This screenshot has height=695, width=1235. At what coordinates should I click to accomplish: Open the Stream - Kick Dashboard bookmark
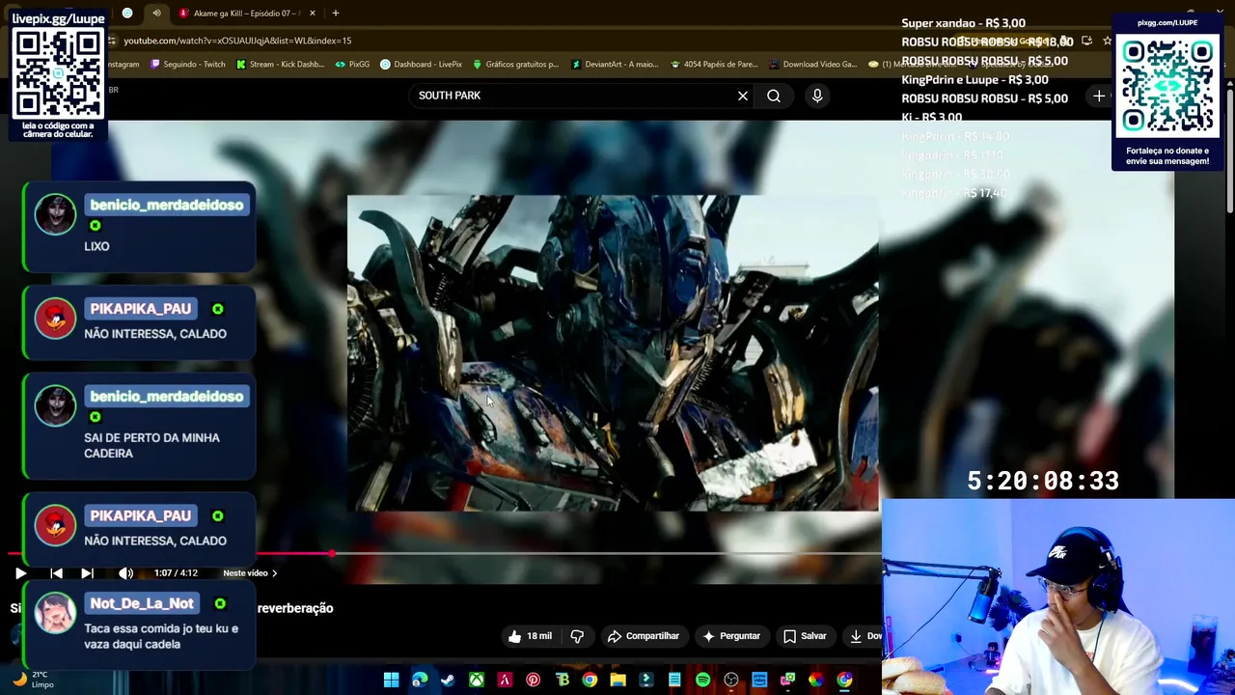pos(280,65)
